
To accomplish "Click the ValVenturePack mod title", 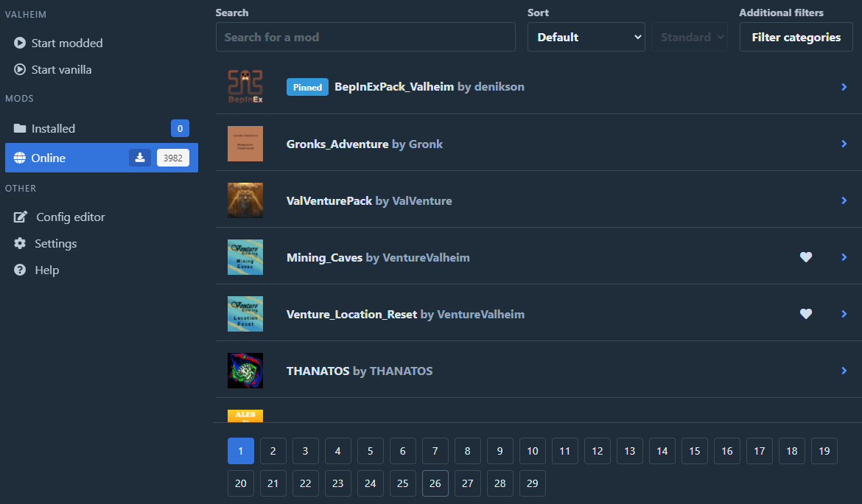I will click(329, 200).
